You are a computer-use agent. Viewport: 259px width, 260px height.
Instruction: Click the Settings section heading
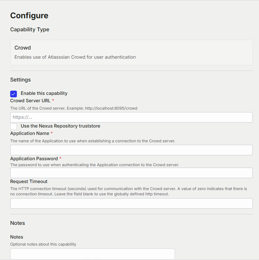click(20, 80)
